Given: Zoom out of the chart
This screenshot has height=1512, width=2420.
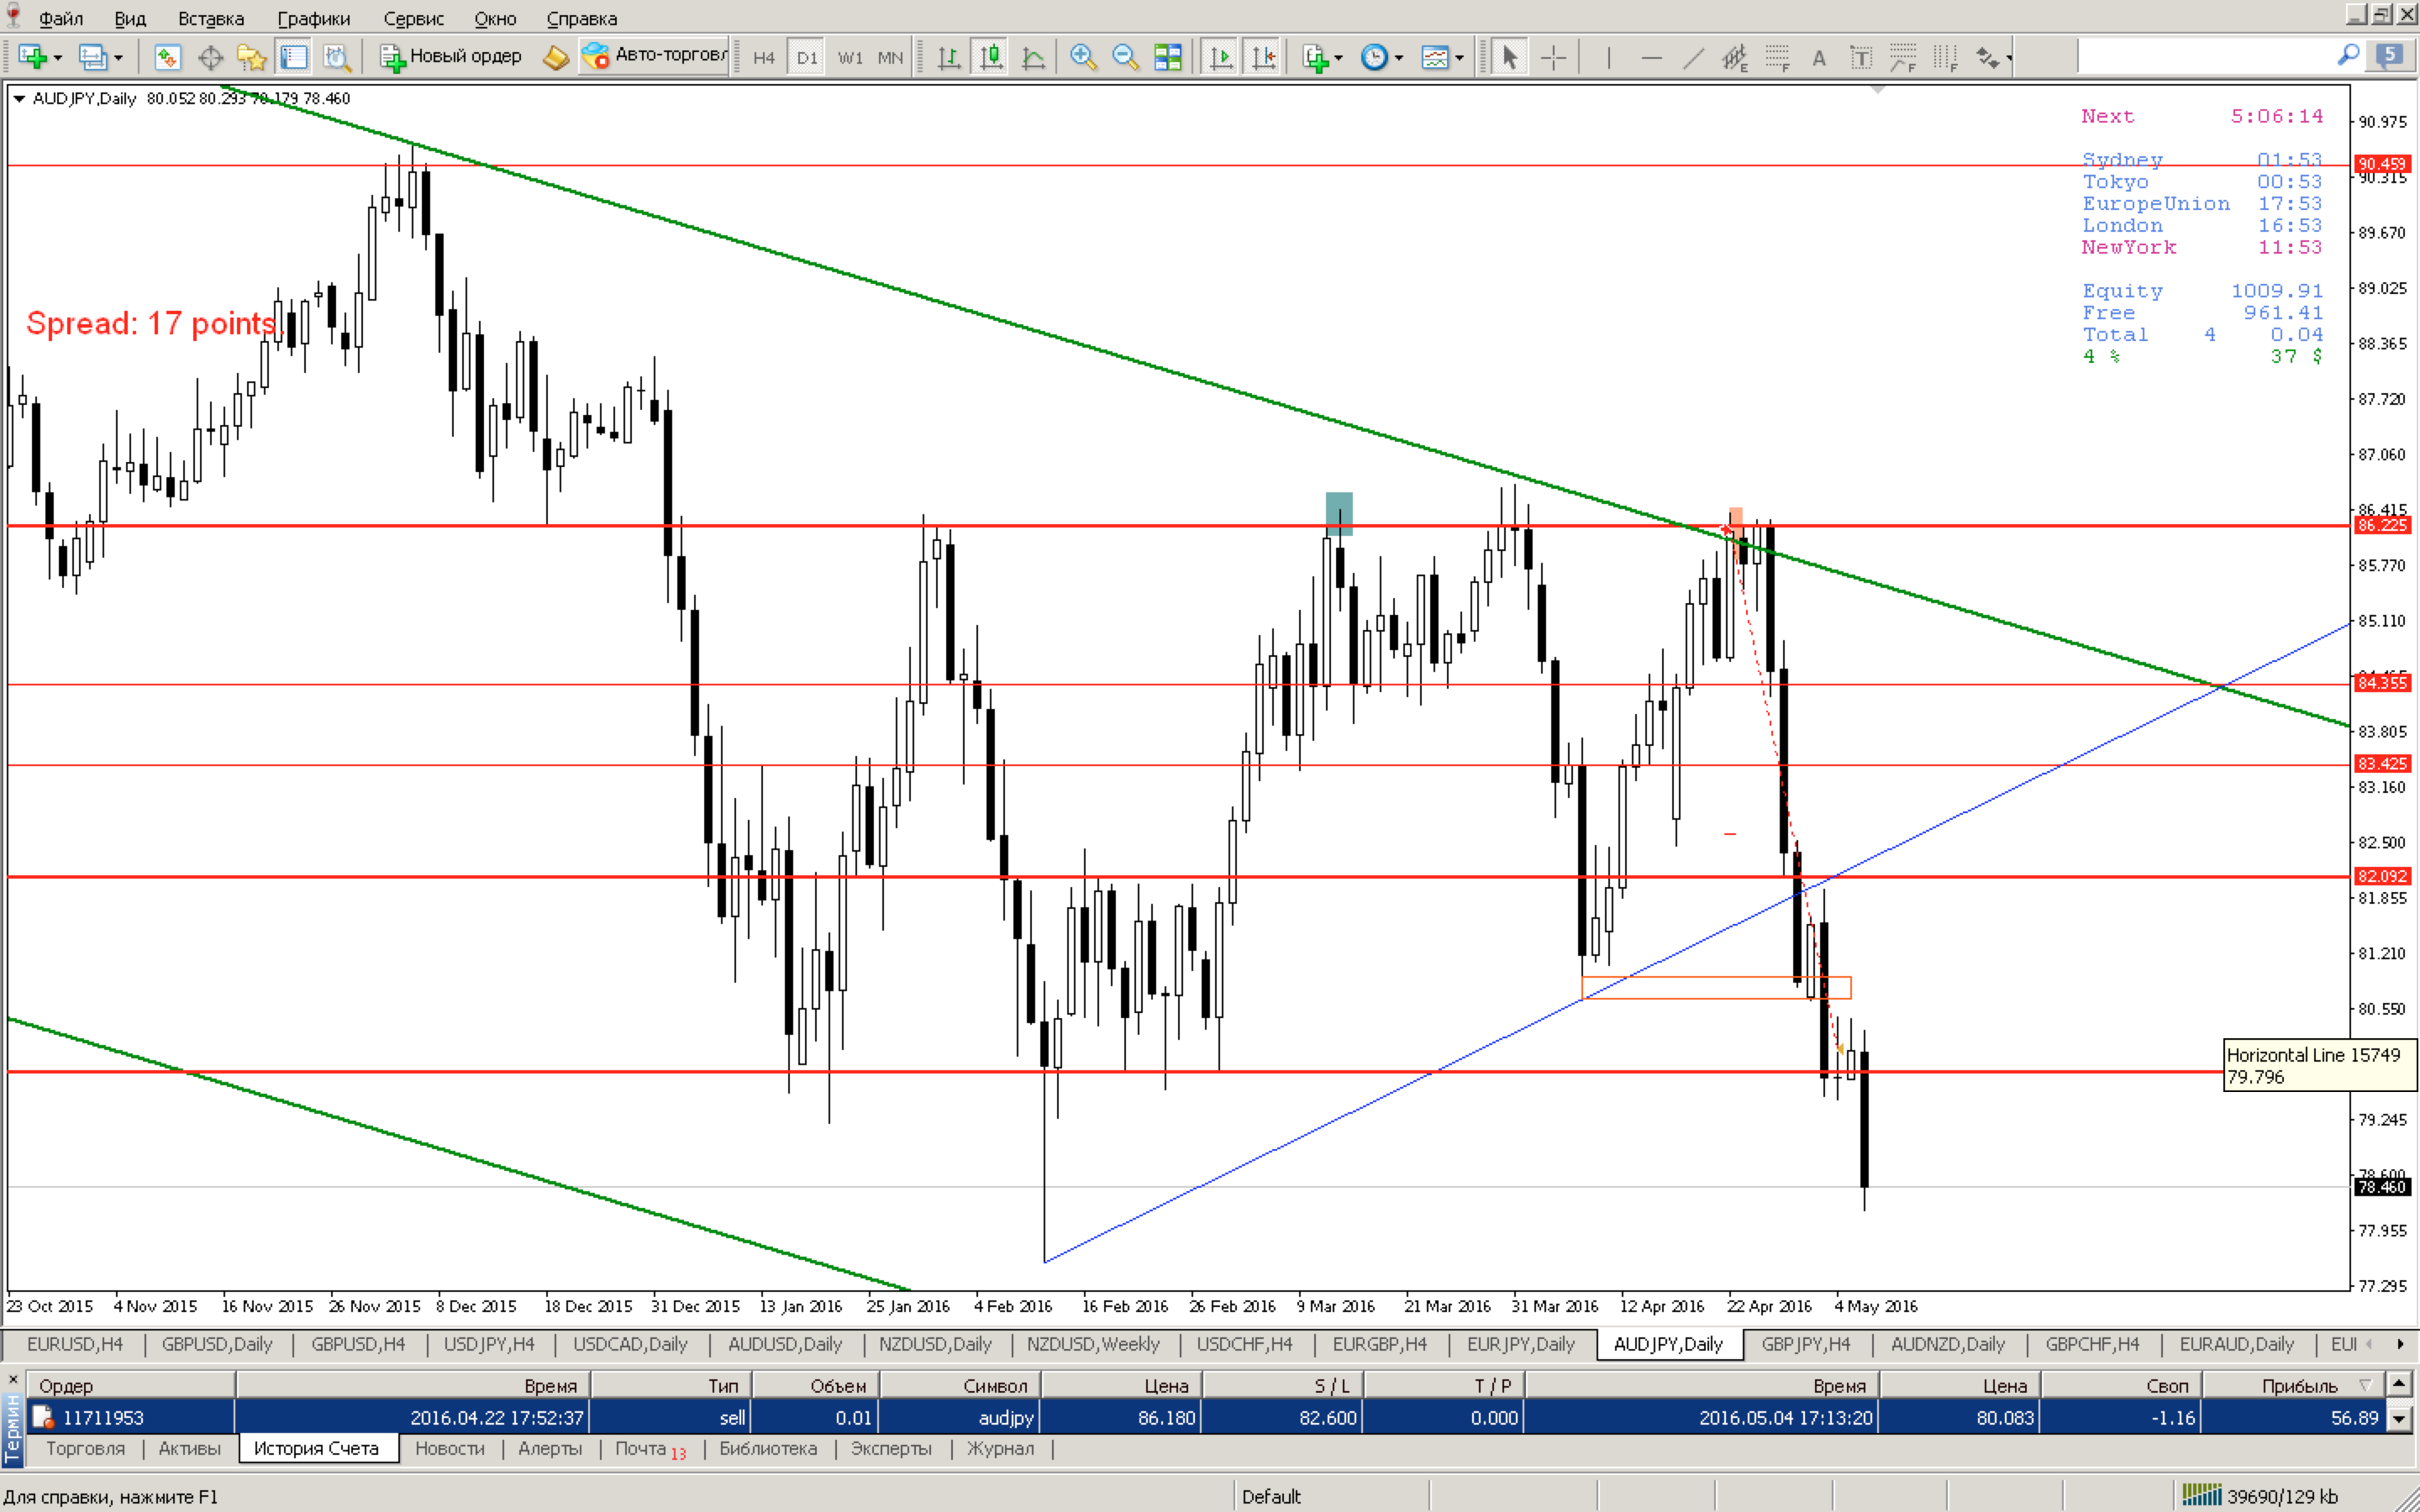Looking at the screenshot, I should pyautogui.click(x=1125, y=57).
